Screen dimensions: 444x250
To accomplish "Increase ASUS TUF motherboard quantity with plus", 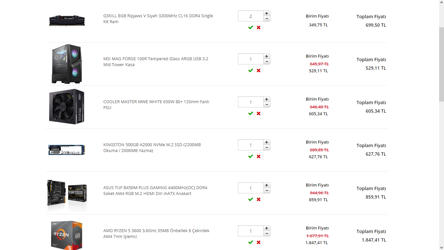I will point(267,185).
